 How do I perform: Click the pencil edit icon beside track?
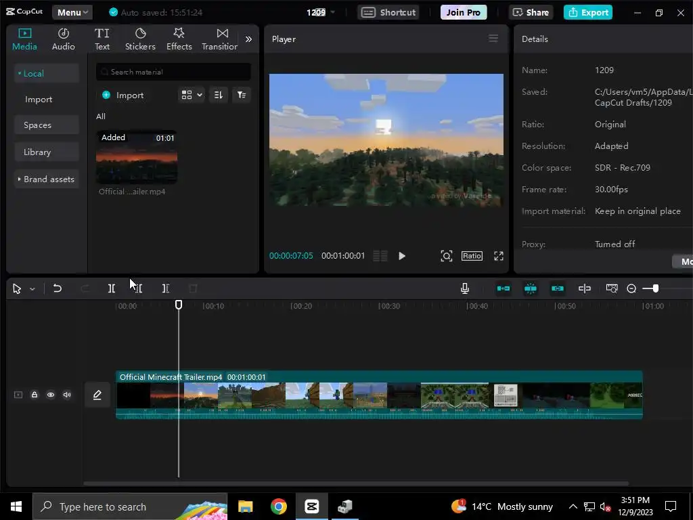coord(97,395)
